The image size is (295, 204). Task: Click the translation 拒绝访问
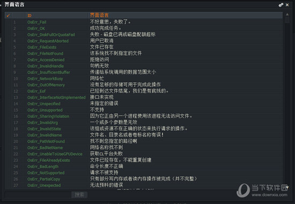[x=99, y=60]
